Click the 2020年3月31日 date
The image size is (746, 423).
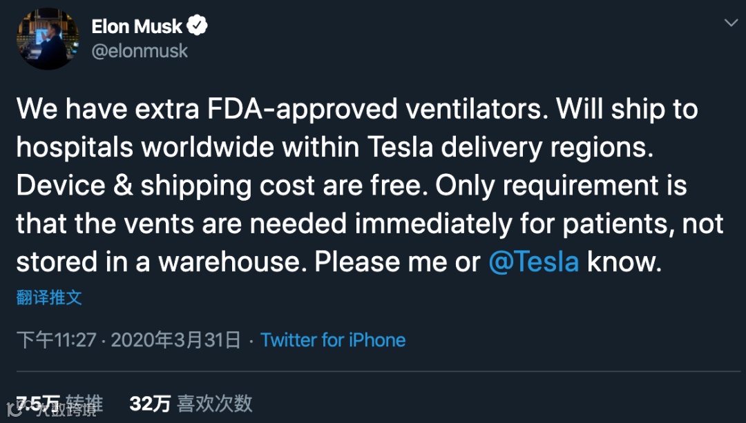click(x=175, y=340)
